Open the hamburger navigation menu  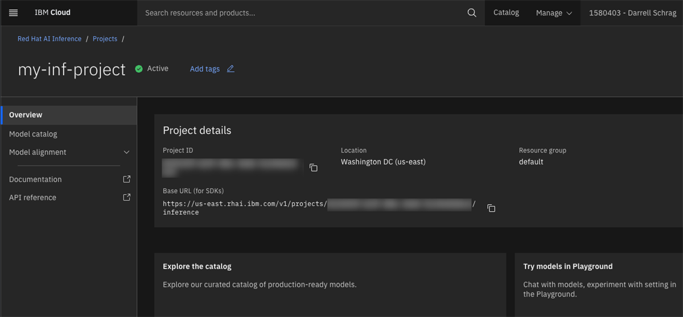[x=14, y=13]
